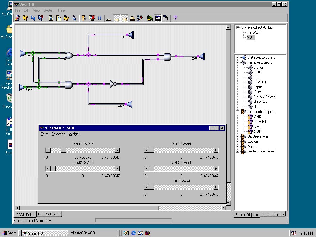Click the open folder toolbar icon
This screenshot has width=316, height=237.
[x=25, y=18]
